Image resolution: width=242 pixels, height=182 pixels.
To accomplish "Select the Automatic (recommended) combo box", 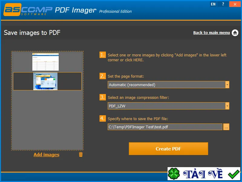I will [168, 85].
